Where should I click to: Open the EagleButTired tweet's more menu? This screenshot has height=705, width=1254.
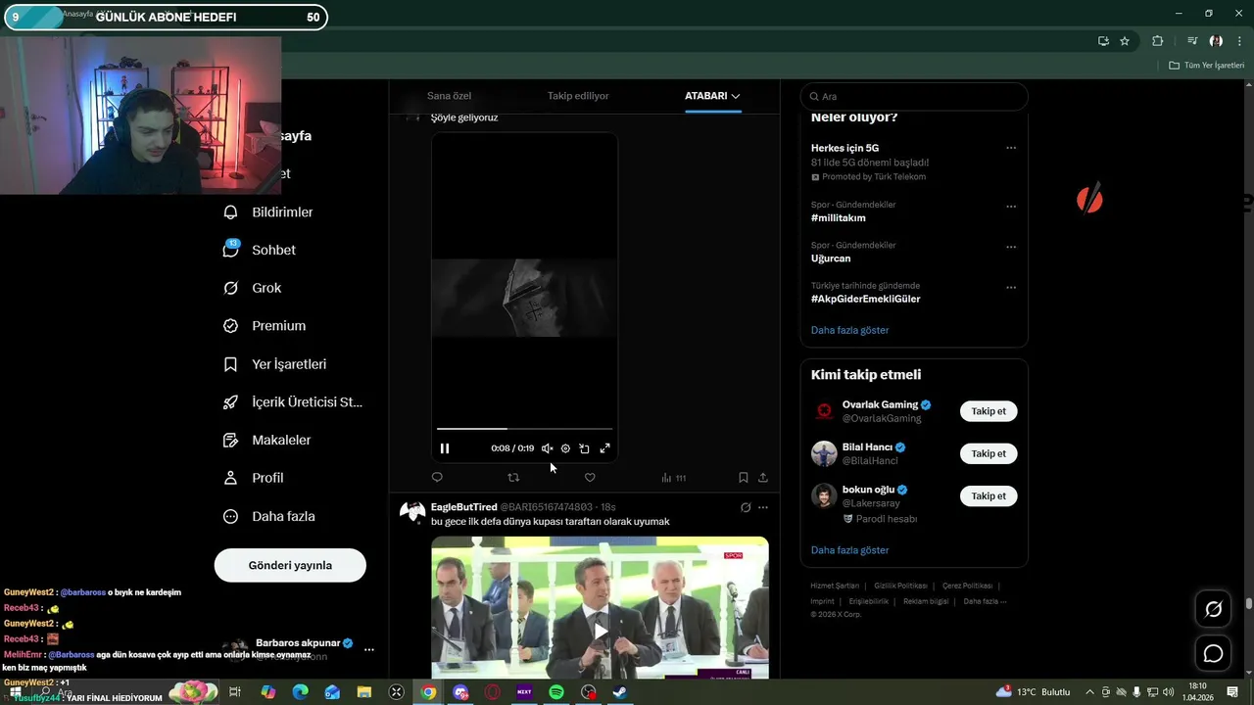coord(763,507)
